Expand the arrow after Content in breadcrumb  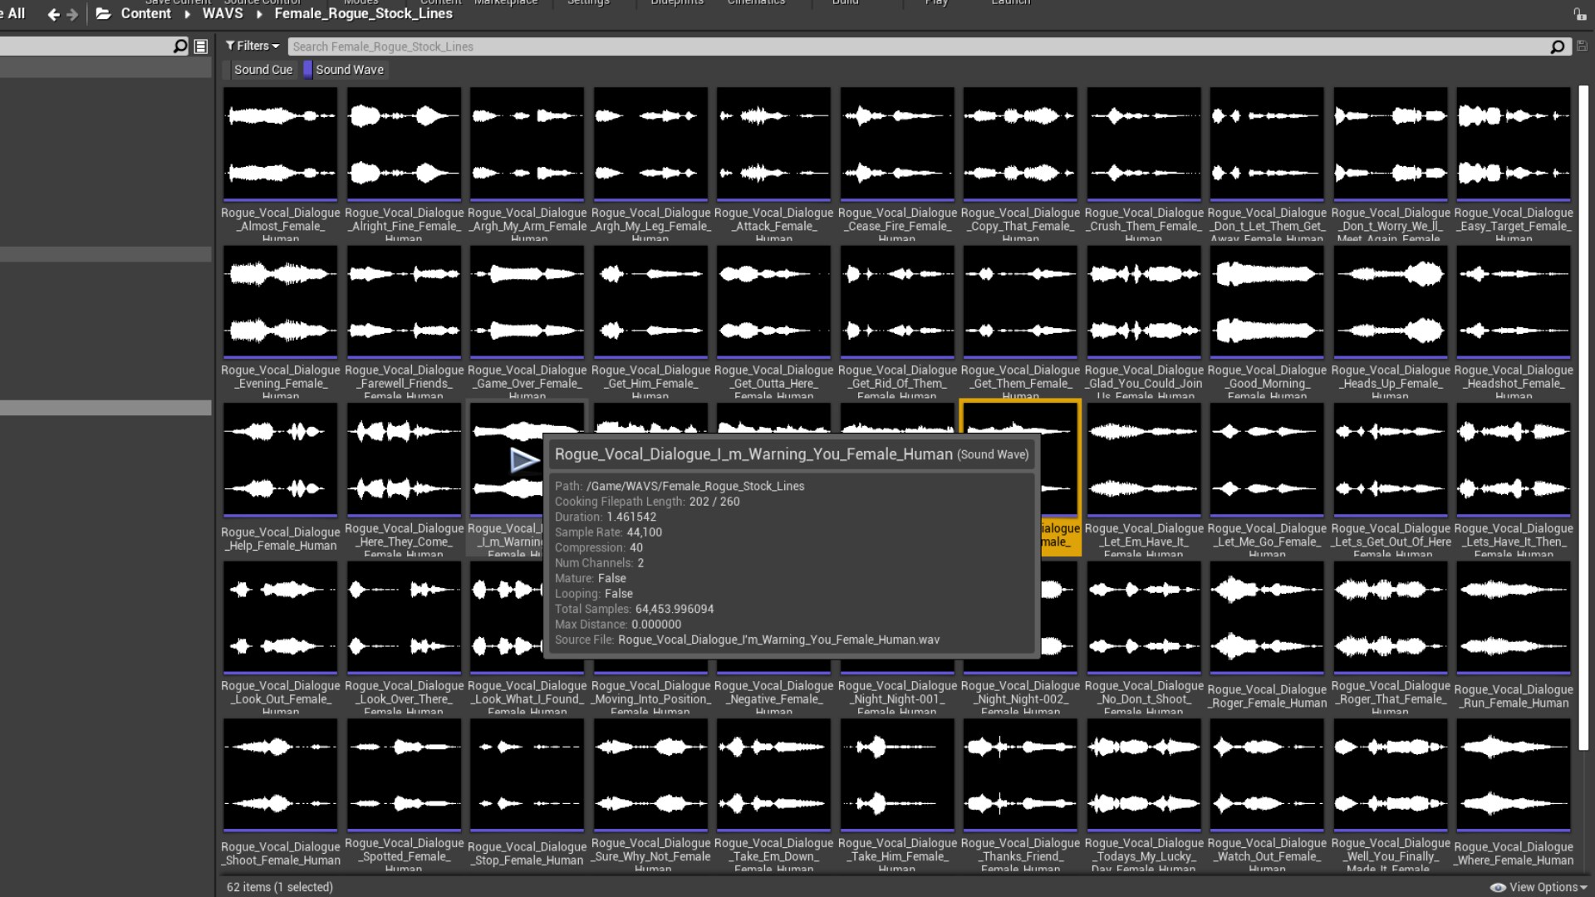[187, 14]
